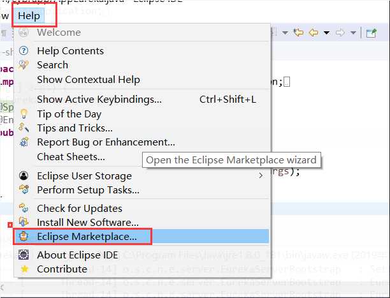
Task: Click the Check for Updates icon
Action: click(24, 208)
